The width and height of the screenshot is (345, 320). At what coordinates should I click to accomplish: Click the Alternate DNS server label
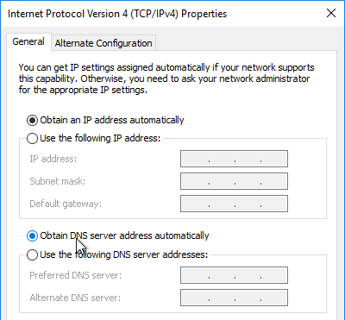(75, 298)
